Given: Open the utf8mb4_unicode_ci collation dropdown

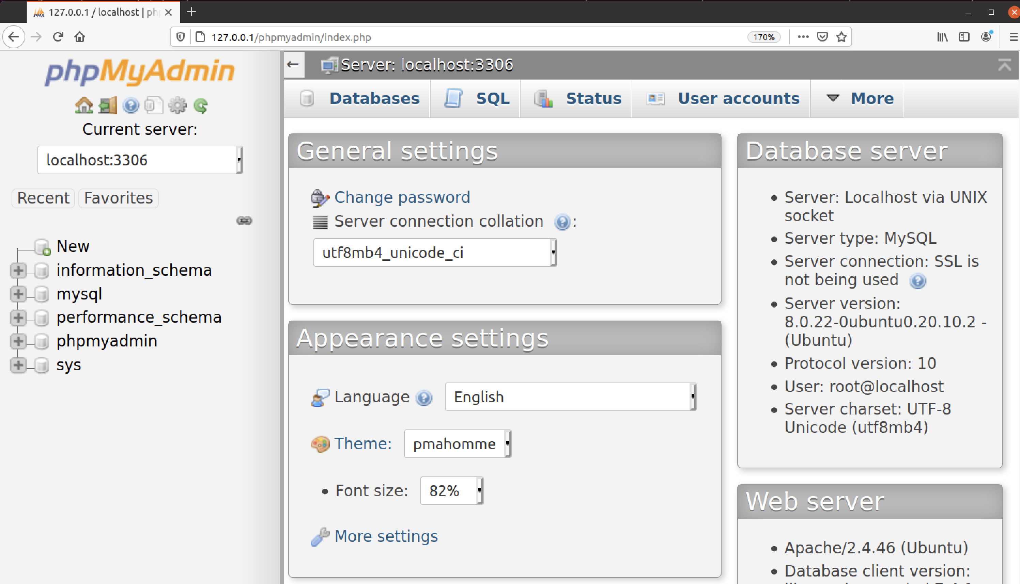Looking at the screenshot, I should 435,253.
